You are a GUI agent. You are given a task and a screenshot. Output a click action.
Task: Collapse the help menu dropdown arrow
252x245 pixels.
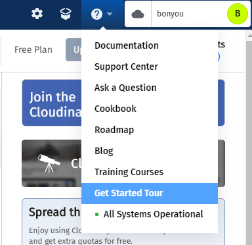pos(110,14)
